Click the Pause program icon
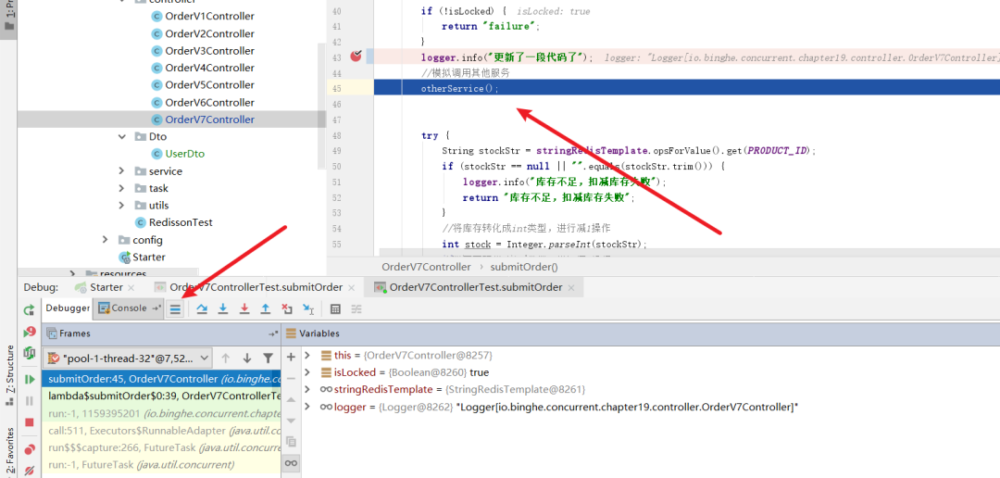The height and width of the screenshot is (478, 1000). (29, 401)
